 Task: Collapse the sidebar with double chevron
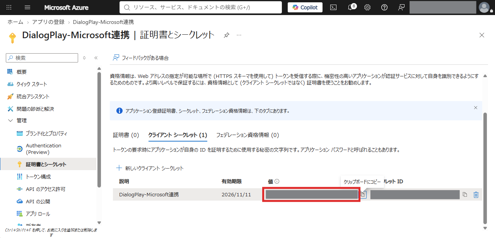tap(96, 58)
